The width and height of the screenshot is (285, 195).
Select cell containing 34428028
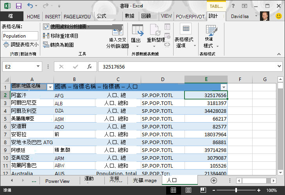(206, 111)
